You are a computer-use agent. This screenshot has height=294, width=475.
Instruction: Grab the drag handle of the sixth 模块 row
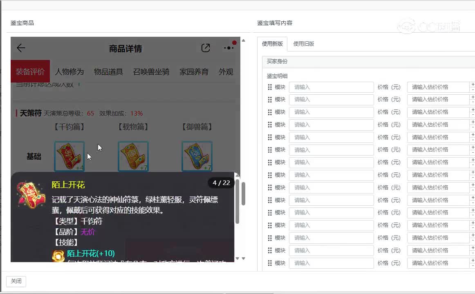click(270, 150)
